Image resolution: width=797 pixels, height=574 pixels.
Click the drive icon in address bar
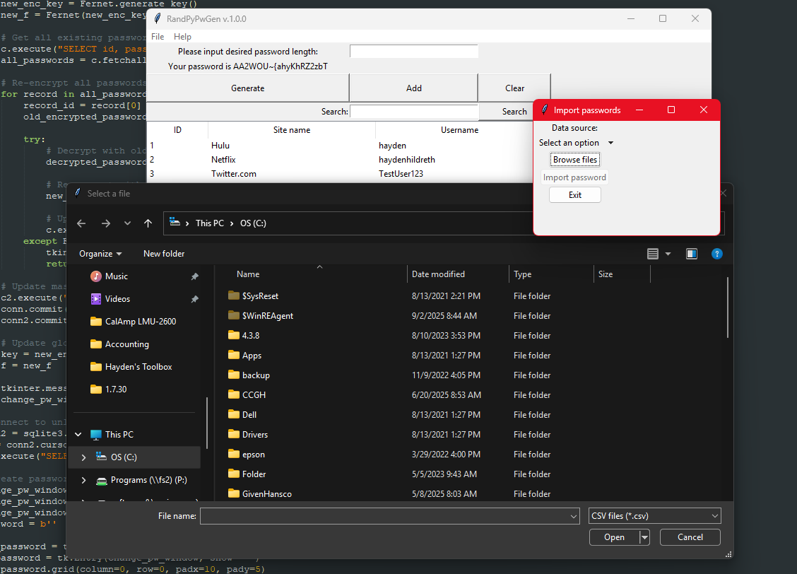[x=175, y=222]
